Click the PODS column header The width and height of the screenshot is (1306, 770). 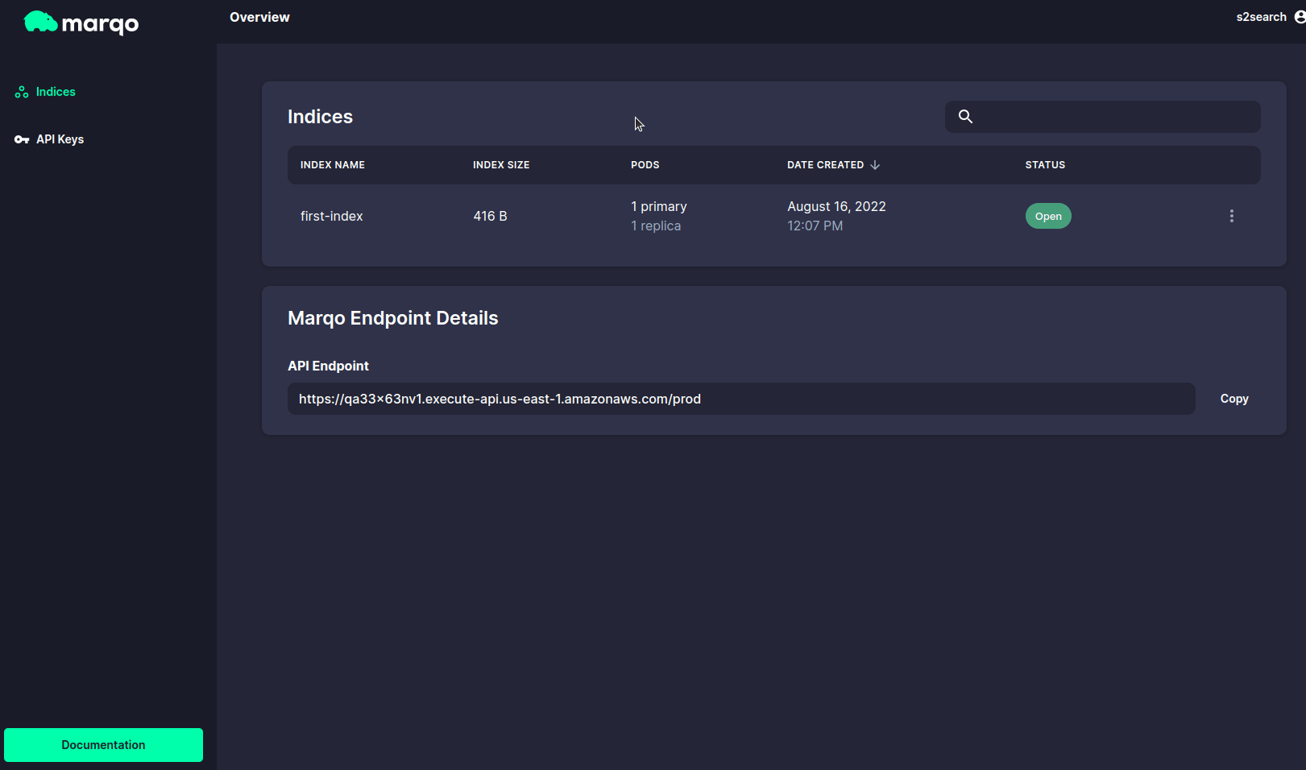[645, 165]
